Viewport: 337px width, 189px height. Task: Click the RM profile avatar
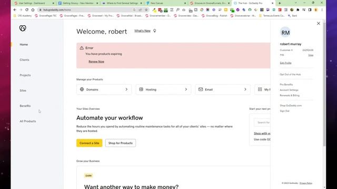(285, 33)
